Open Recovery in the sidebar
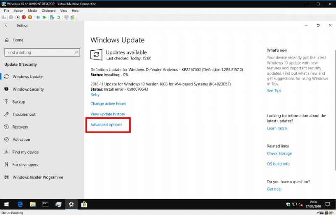Image resolution: width=336 pixels, height=215 pixels. coord(20,127)
